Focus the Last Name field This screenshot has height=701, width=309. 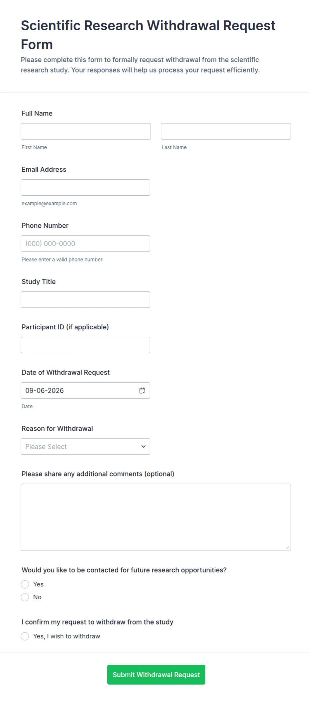tap(226, 131)
